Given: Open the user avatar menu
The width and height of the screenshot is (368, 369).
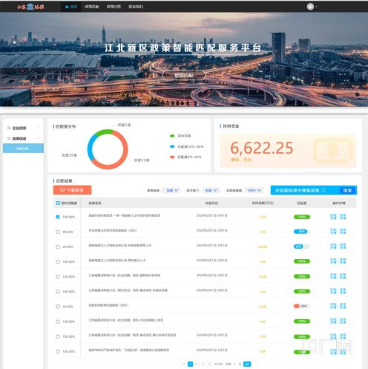Looking at the screenshot, I should (x=310, y=7).
